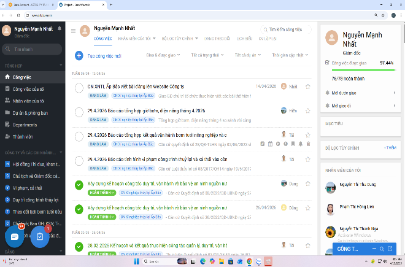
Task: Uncheck first completed Xây dựng kế hoạch task
Action: [79, 184]
